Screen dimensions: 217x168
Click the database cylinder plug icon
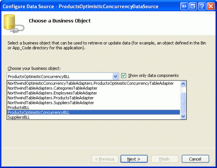tap(14, 24)
